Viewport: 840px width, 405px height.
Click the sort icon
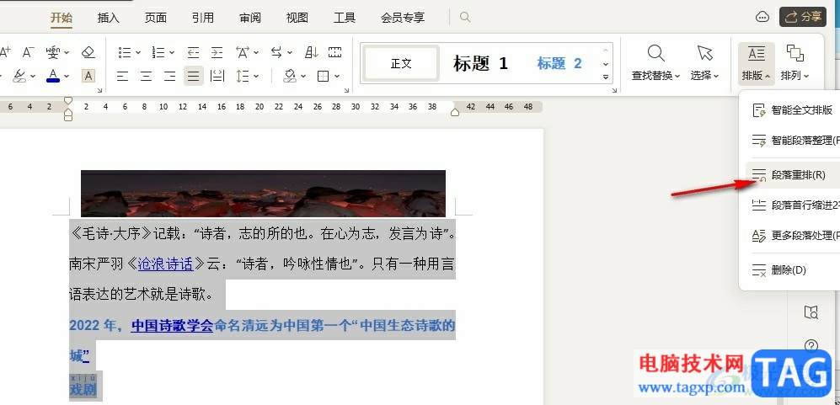(x=311, y=52)
